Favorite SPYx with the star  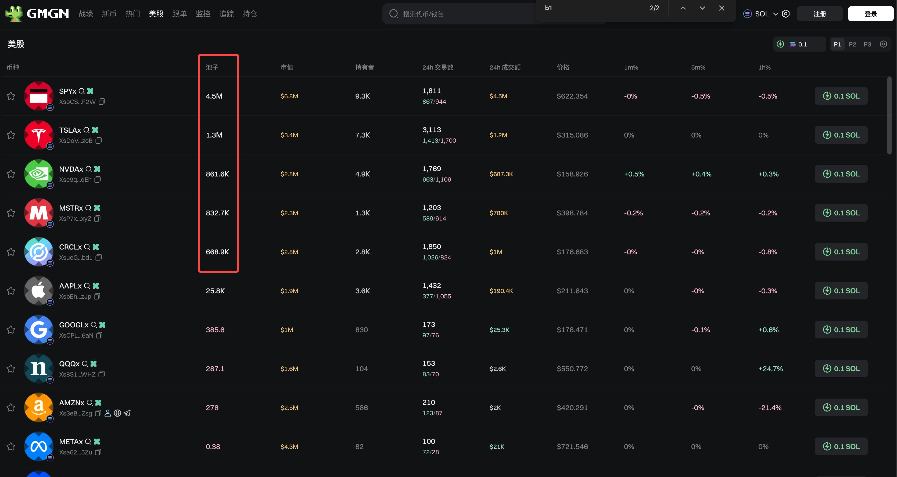(11, 96)
